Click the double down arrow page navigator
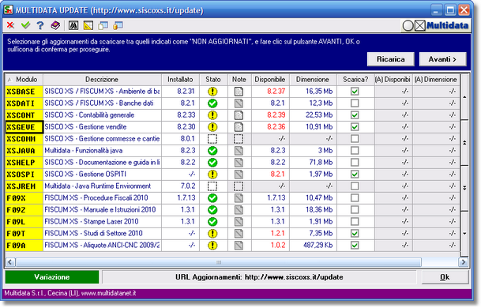 464,188
